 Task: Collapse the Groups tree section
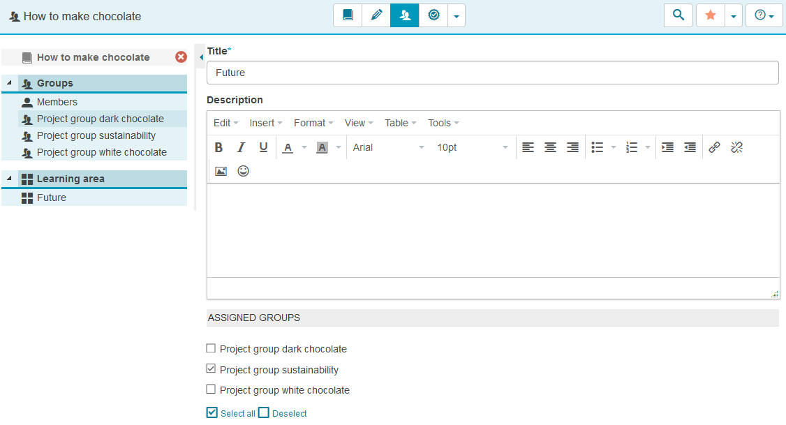tap(9, 84)
